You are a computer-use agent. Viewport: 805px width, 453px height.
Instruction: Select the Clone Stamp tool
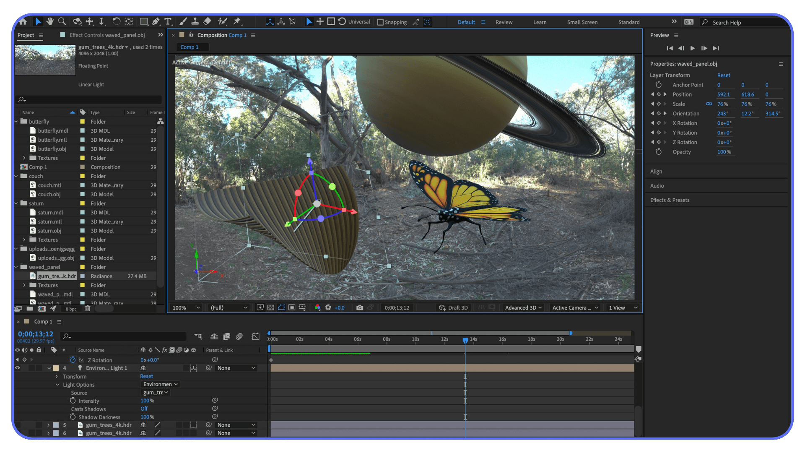coord(195,21)
